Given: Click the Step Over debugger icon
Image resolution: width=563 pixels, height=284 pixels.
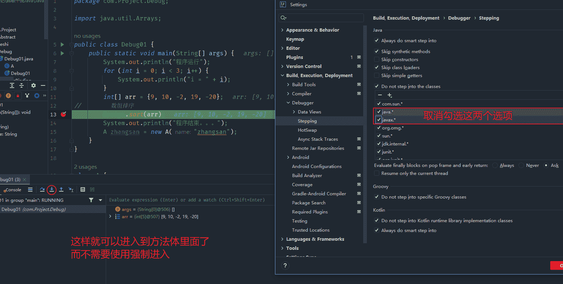Looking at the screenshot, I should (x=42, y=189).
